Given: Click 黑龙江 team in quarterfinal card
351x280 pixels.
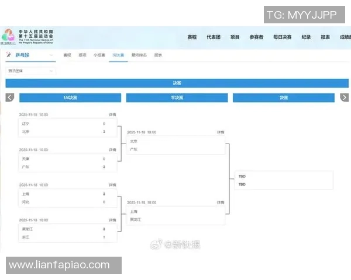Looking at the screenshot, I should pos(27,229).
